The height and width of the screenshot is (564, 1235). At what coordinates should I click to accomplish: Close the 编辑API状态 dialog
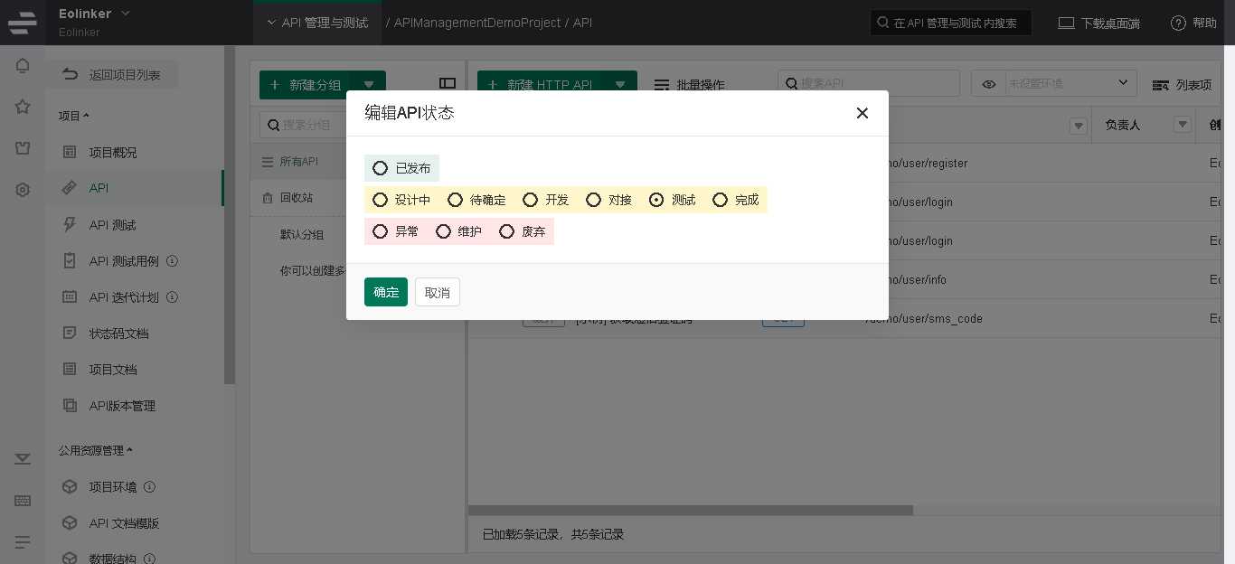coord(862,113)
